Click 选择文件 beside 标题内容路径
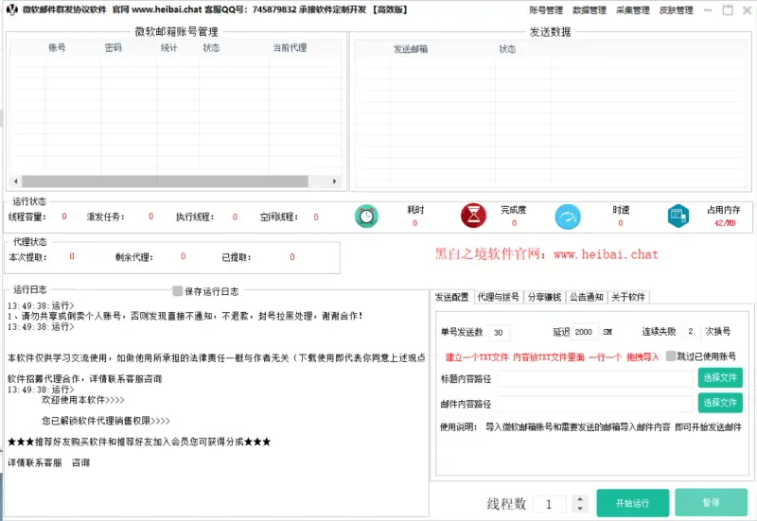757x521 pixels. click(720, 378)
